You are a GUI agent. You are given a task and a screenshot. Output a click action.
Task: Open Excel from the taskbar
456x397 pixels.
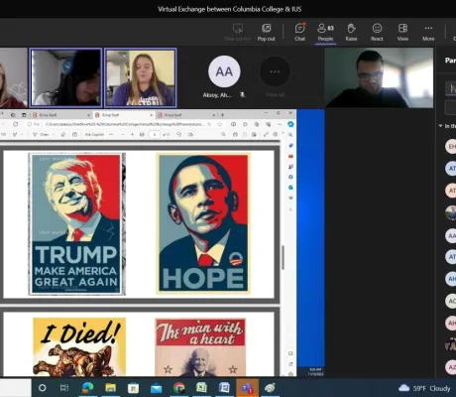pos(201,388)
